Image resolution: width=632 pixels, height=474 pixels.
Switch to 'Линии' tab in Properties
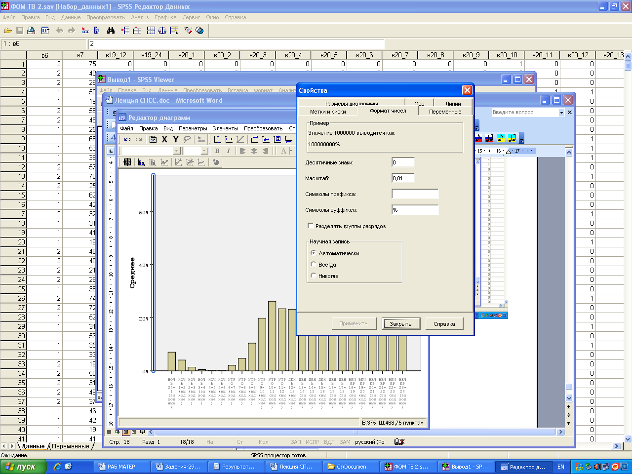click(453, 104)
